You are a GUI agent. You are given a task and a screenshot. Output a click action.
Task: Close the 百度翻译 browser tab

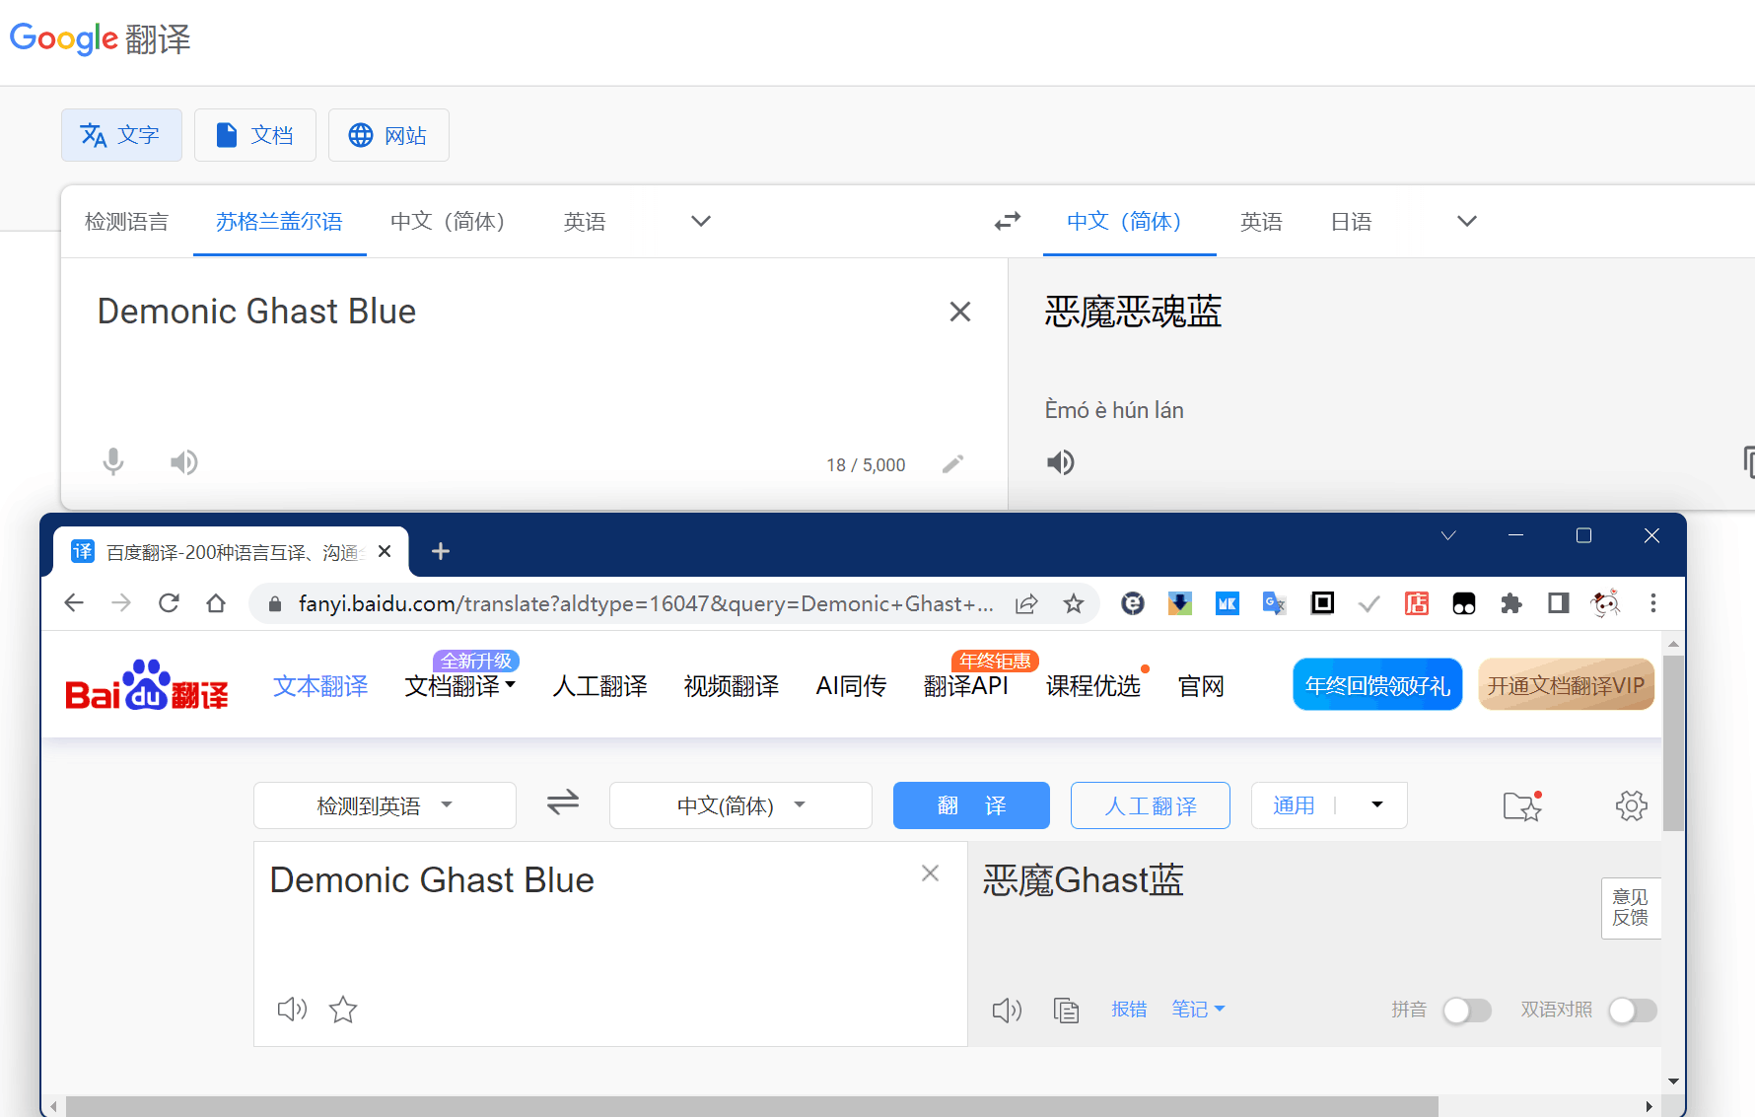click(x=386, y=551)
